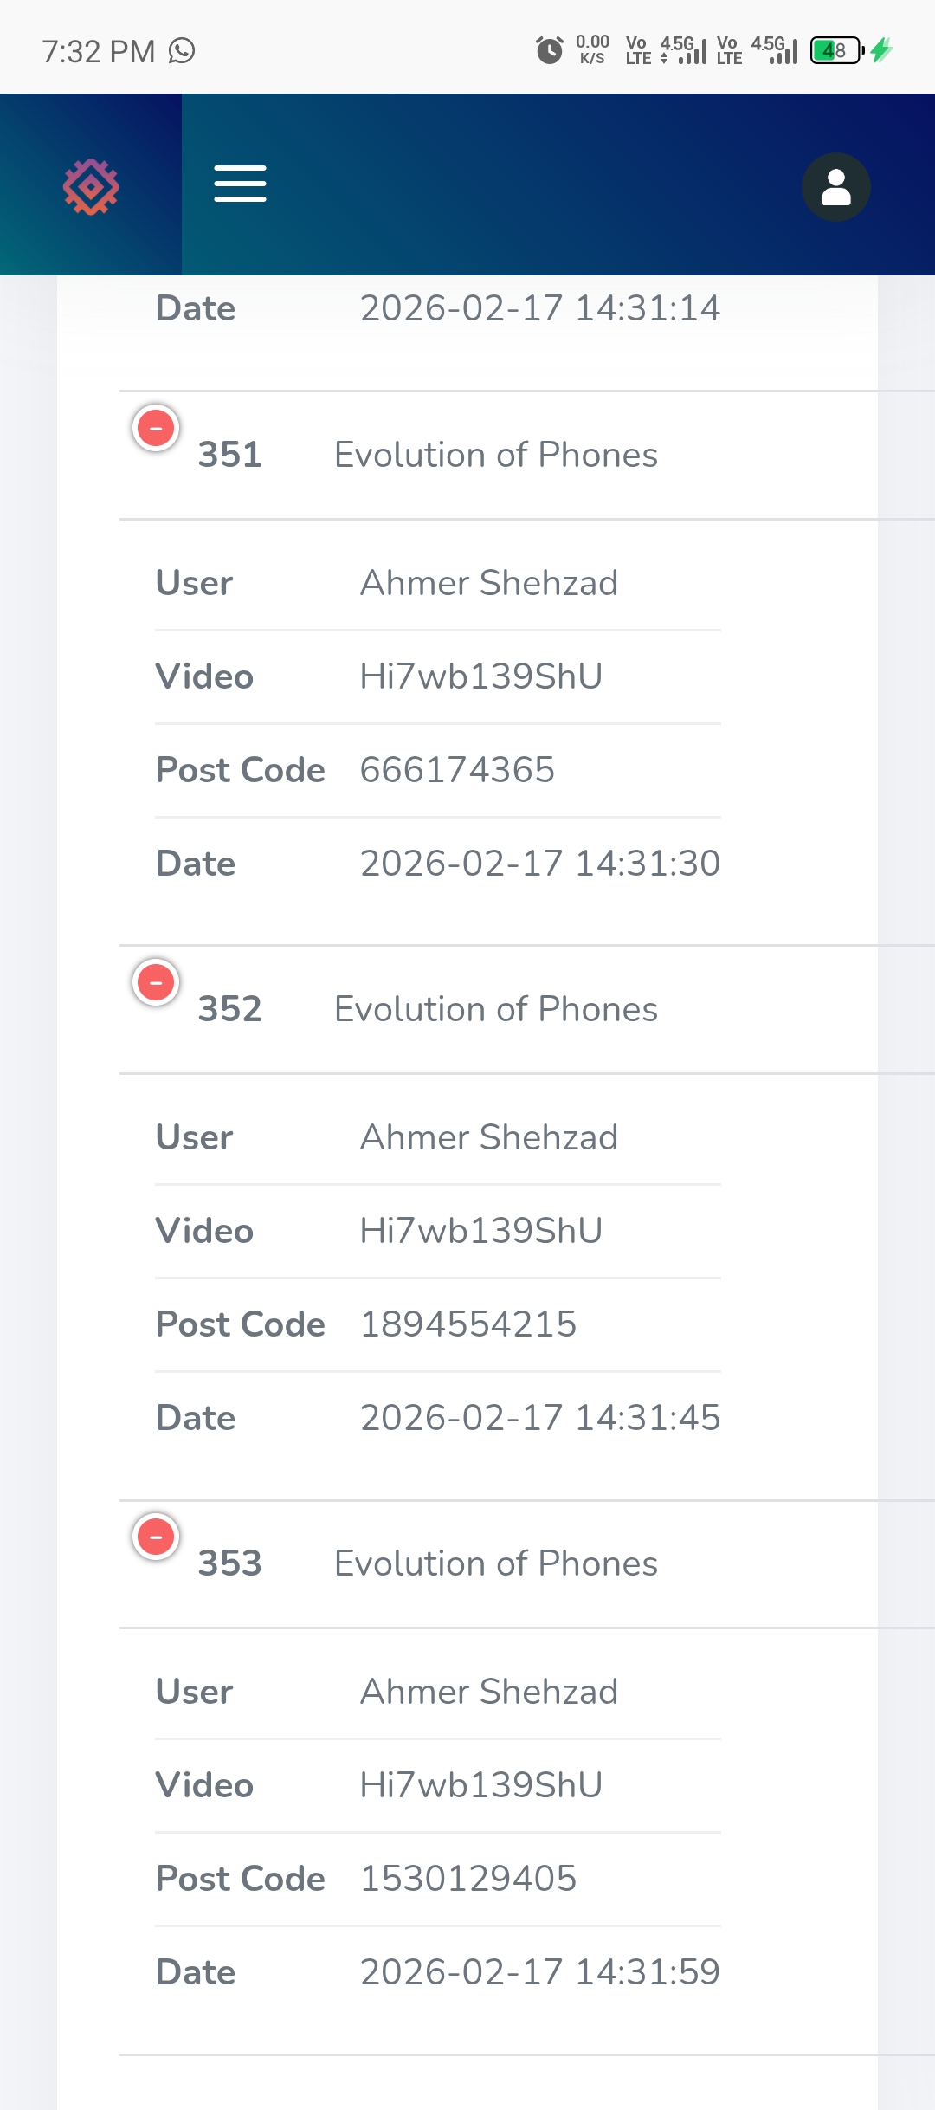
Task: Collapse row 353 with red minus icon
Action: (x=156, y=1537)
